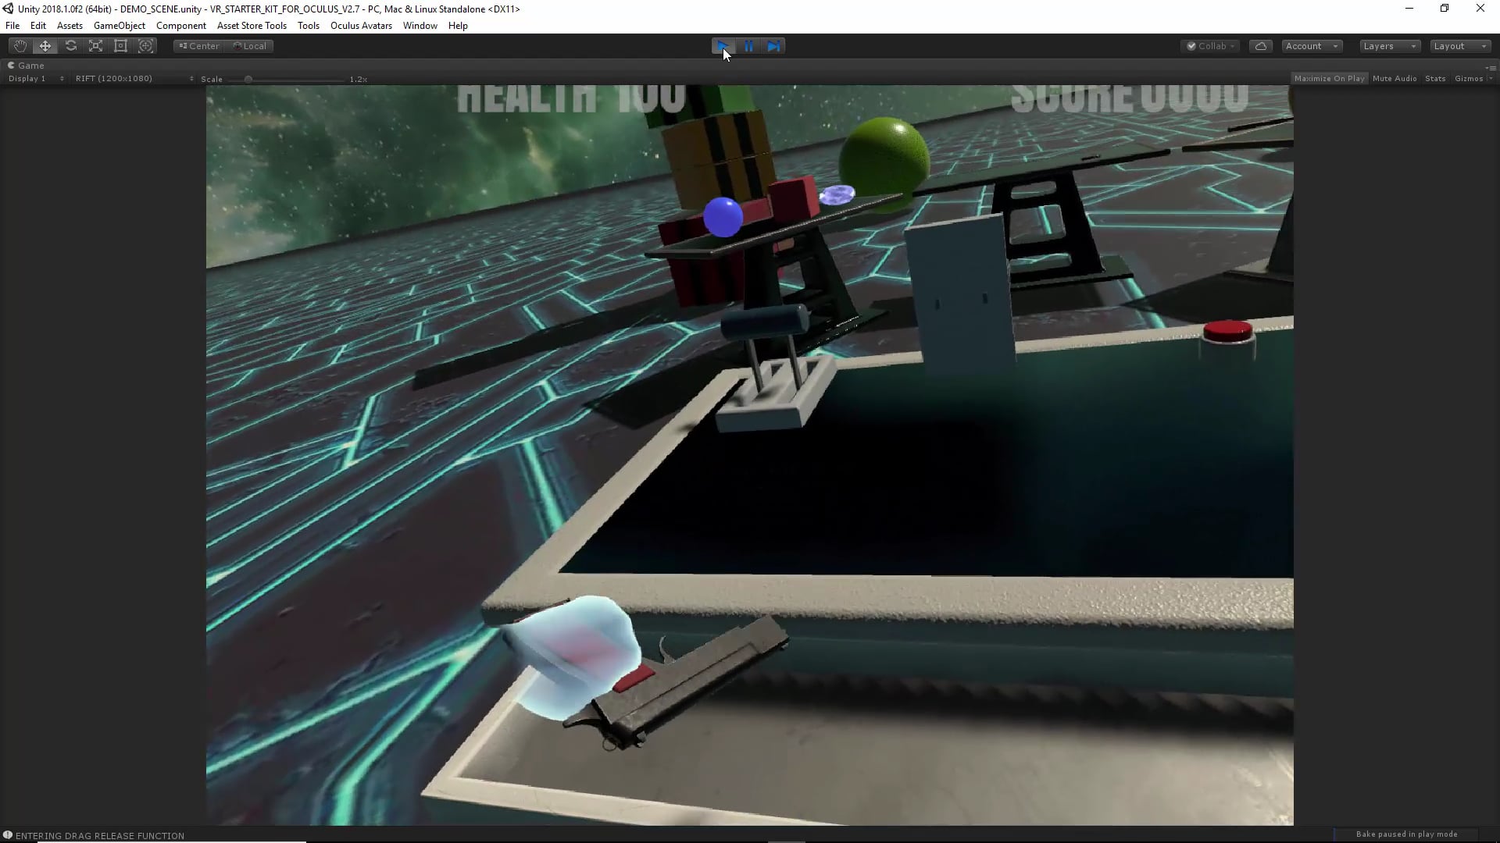
Task: Click the step frame button
Action: [773, 46]
